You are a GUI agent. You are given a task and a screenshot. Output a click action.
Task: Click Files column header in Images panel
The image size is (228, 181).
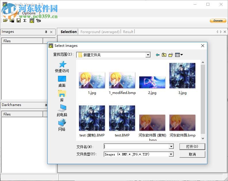(x=22, y=41)
